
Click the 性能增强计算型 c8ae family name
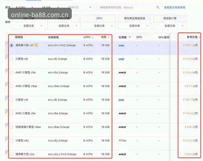[28, 127]
